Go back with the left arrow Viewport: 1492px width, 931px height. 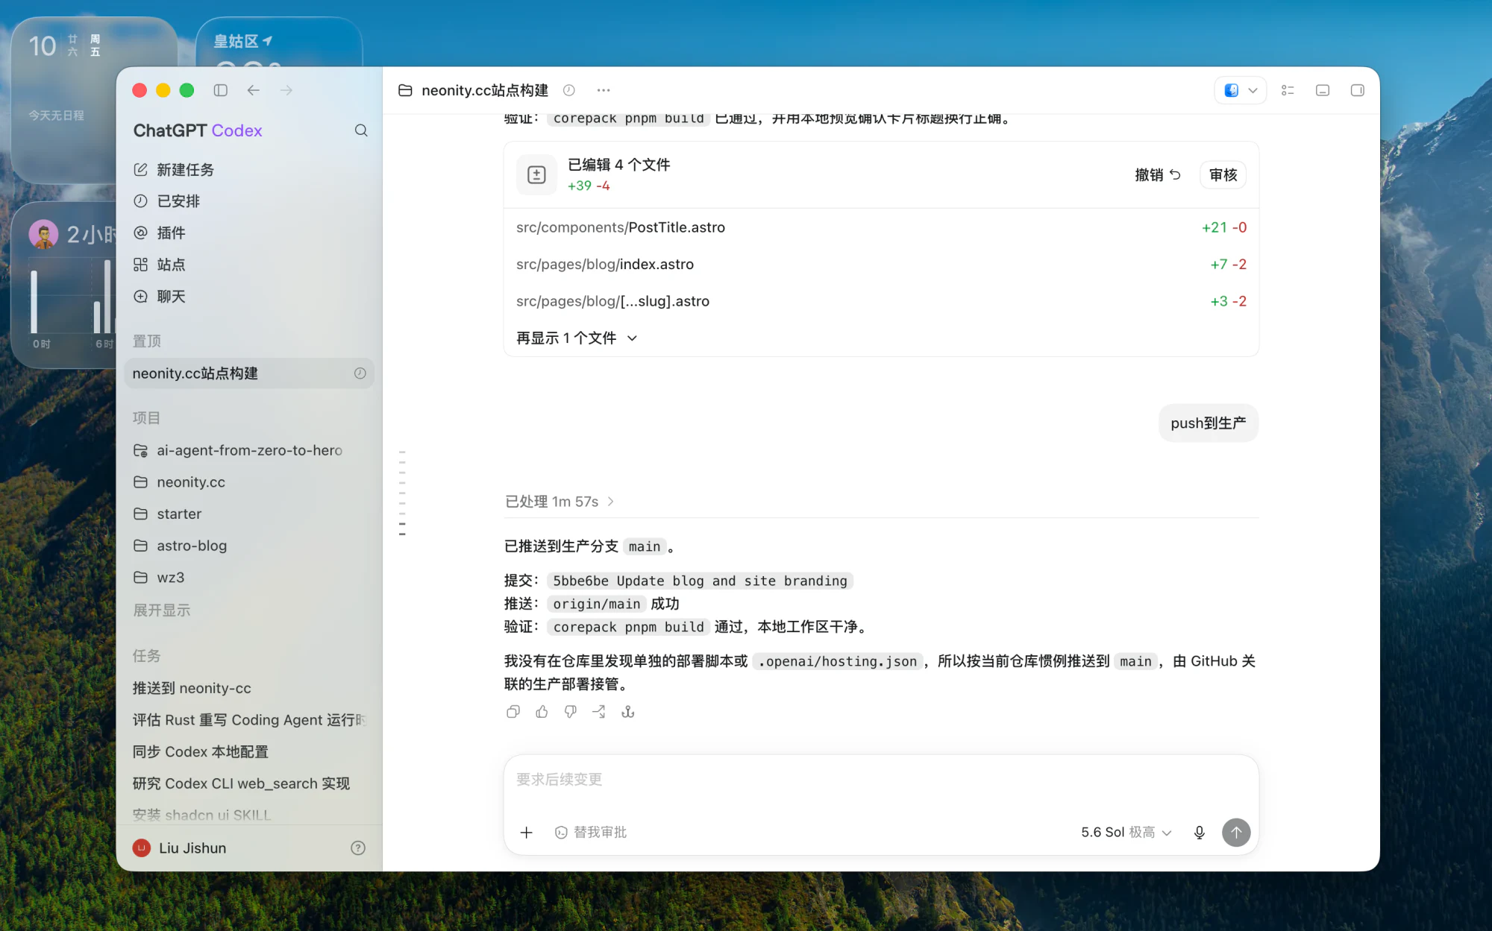pyautogui.click(x=254, y=90)
